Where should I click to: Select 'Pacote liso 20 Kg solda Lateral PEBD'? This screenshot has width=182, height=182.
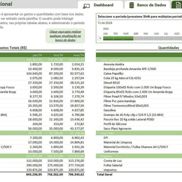[129, 119]
